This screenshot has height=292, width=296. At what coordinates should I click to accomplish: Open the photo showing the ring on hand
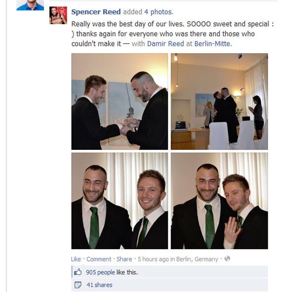pyautogui.click(x=220, y=201)
